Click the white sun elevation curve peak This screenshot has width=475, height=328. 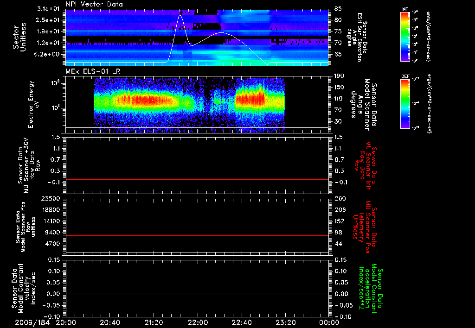180,15
